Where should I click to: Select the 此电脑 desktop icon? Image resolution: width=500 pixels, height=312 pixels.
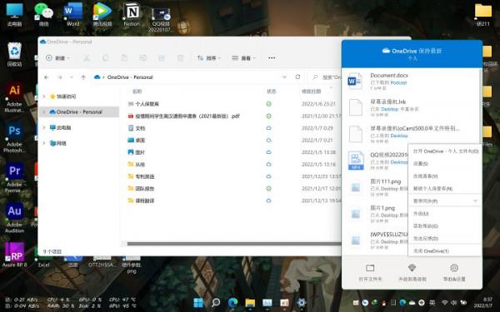pos(14,14)
